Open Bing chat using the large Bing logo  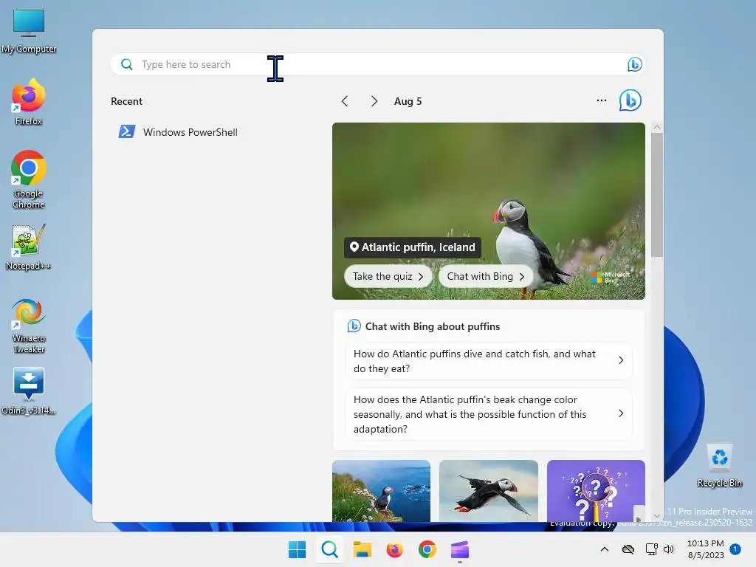tap(630, 100)
